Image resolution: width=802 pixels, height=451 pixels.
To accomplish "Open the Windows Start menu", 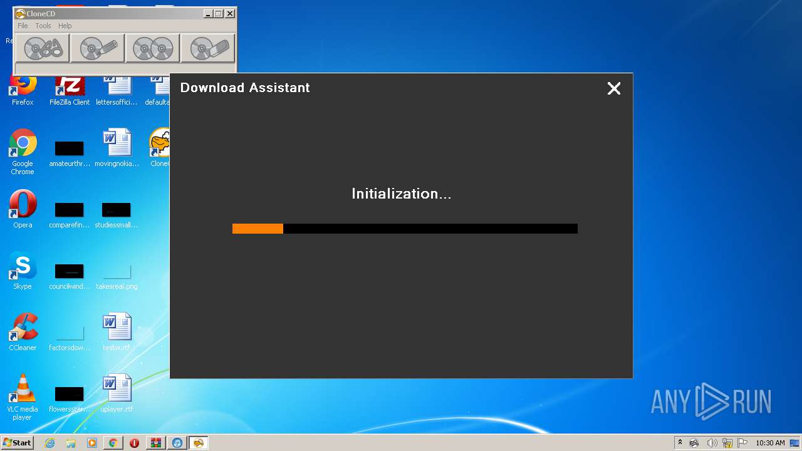I will pos(18,443).
